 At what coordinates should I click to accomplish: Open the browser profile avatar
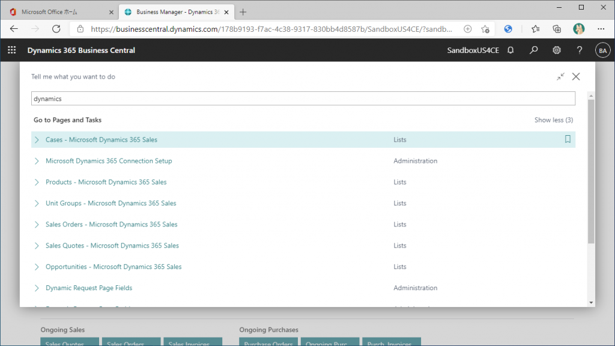pos(578,29)
